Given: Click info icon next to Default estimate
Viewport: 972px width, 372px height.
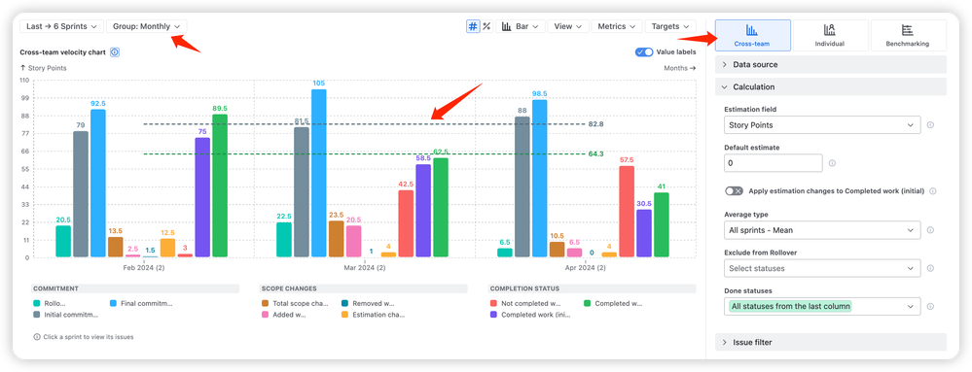Looking at the screenshot, I should [832, 163].
